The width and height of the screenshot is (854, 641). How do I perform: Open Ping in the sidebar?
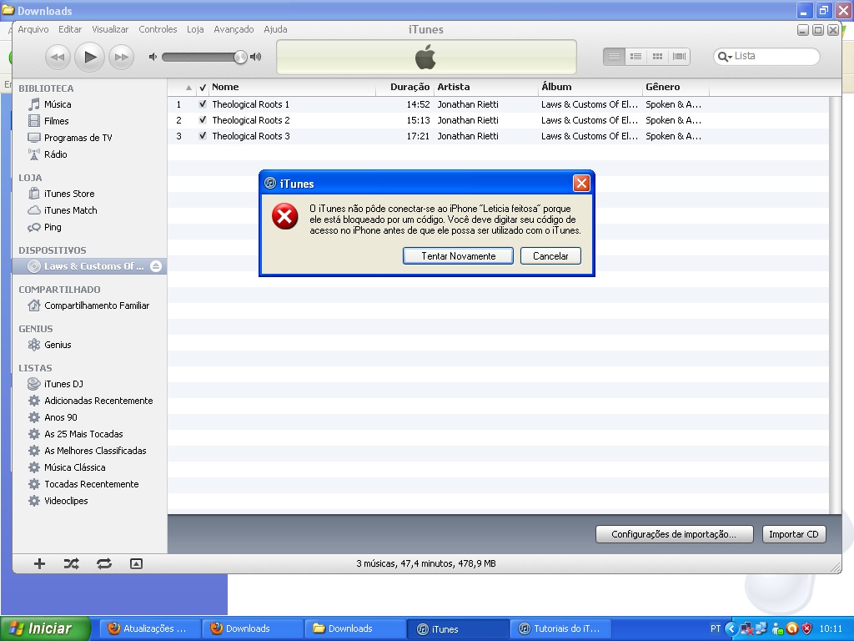[x=53, y=227]
